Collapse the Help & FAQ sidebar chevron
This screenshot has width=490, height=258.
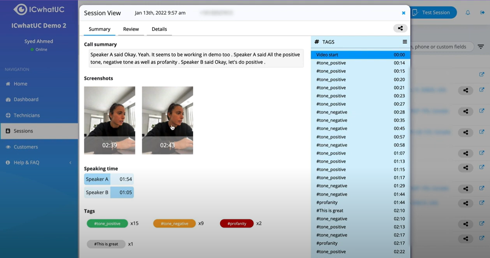coord(70,163)
